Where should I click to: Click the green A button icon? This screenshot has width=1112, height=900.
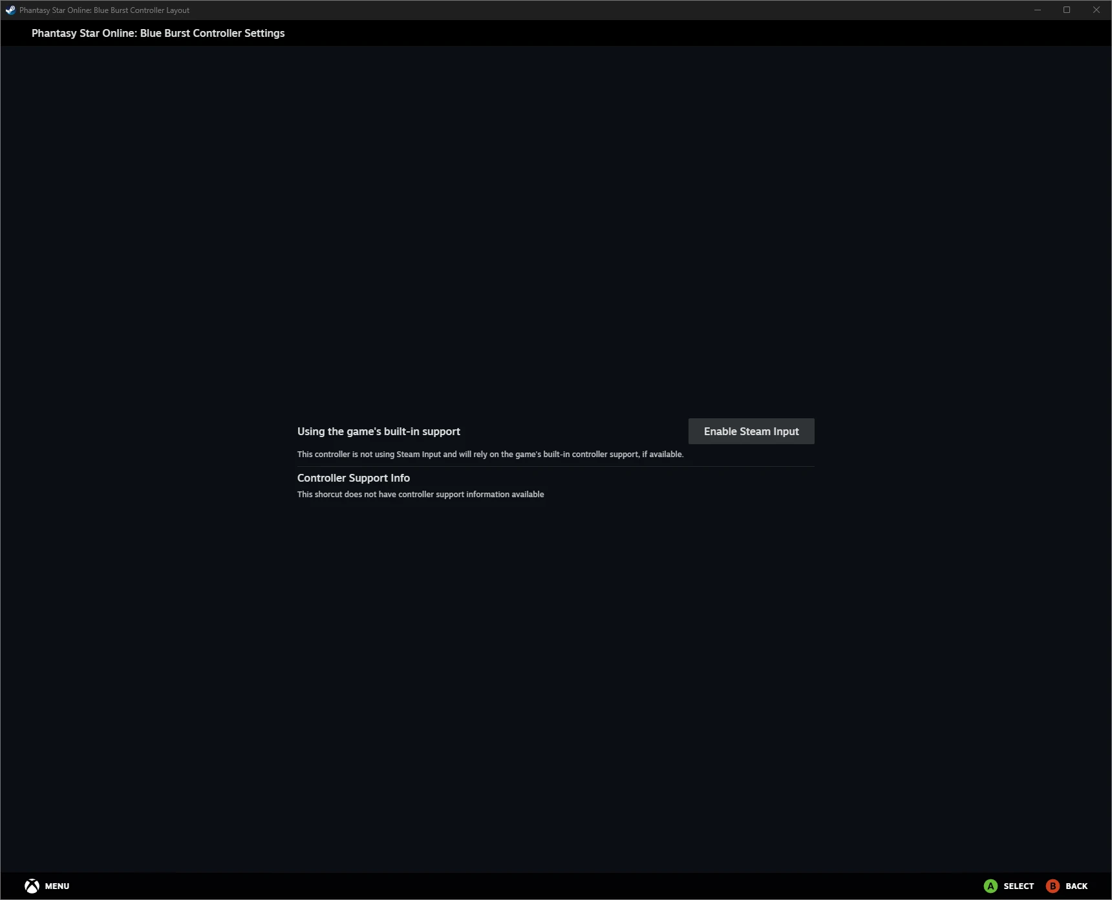tap(990, 886)
